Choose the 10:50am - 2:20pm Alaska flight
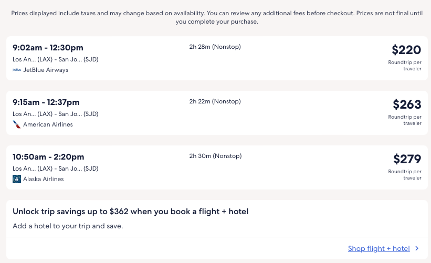 pyautogui.click(x=48, y=157)
